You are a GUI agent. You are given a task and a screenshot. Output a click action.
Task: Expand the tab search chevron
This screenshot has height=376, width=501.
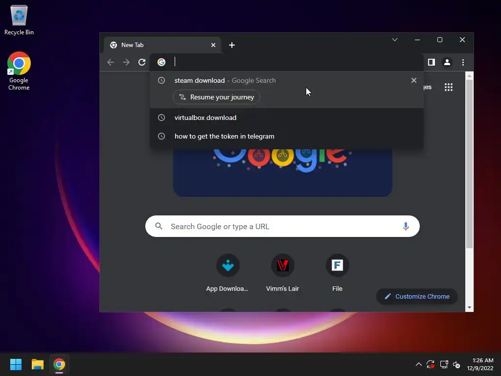[395, 40]
